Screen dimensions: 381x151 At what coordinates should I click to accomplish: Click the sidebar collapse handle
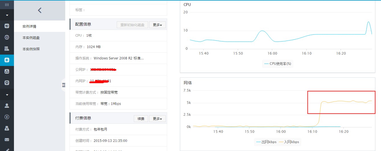pyautogui.click(x=63, y=85)
